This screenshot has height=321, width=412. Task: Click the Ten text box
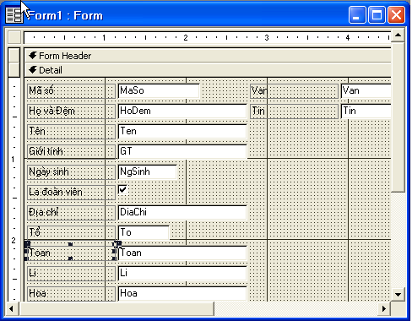click(x=182, y=131)
